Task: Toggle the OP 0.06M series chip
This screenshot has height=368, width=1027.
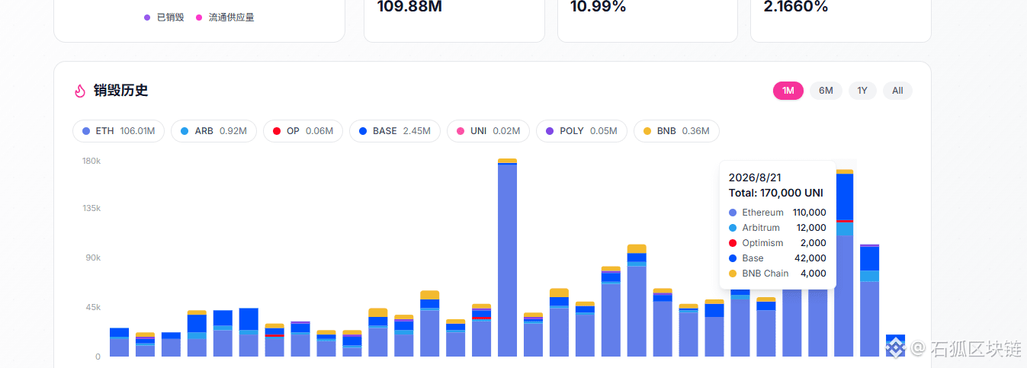Action: click(x=303, y=131)
